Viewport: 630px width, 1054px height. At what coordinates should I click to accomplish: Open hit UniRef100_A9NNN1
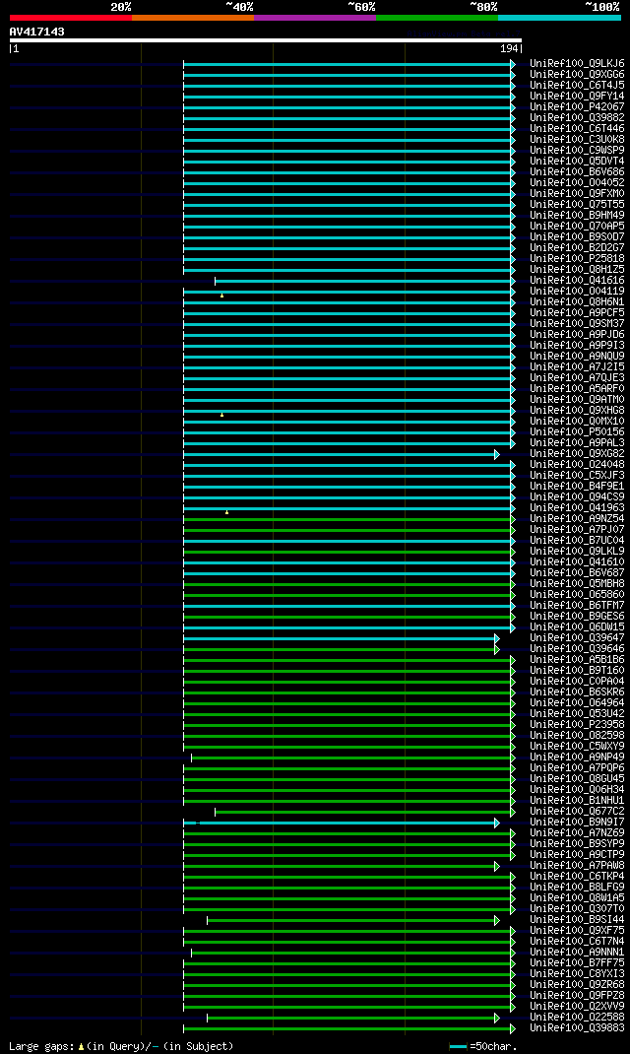click(x=577, y=952)
